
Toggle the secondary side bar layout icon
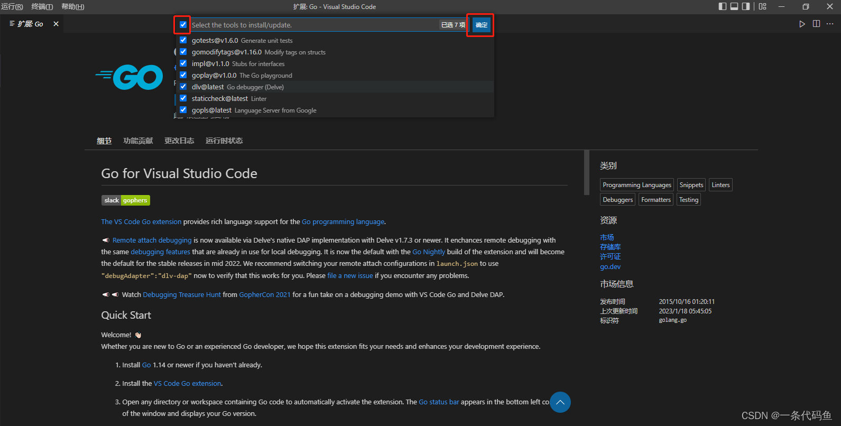point(746,6)
